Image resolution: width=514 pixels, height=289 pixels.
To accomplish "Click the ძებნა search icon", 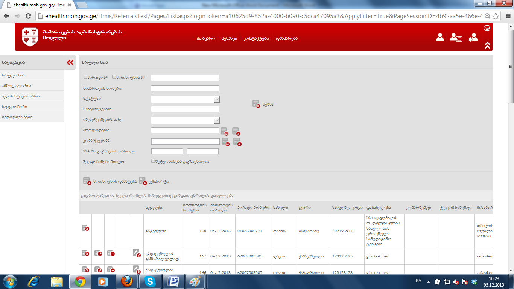I will click(256, 104).
